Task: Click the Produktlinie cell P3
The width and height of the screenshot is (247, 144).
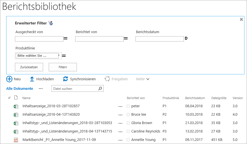Action: pos(164,131)
